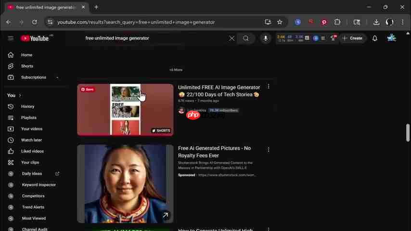Screen dimensions: 411x231
Task: Open the Unlimited FREE AI Image Generator thumbnail
Action: pyautogui.click(x=125, y=110)
